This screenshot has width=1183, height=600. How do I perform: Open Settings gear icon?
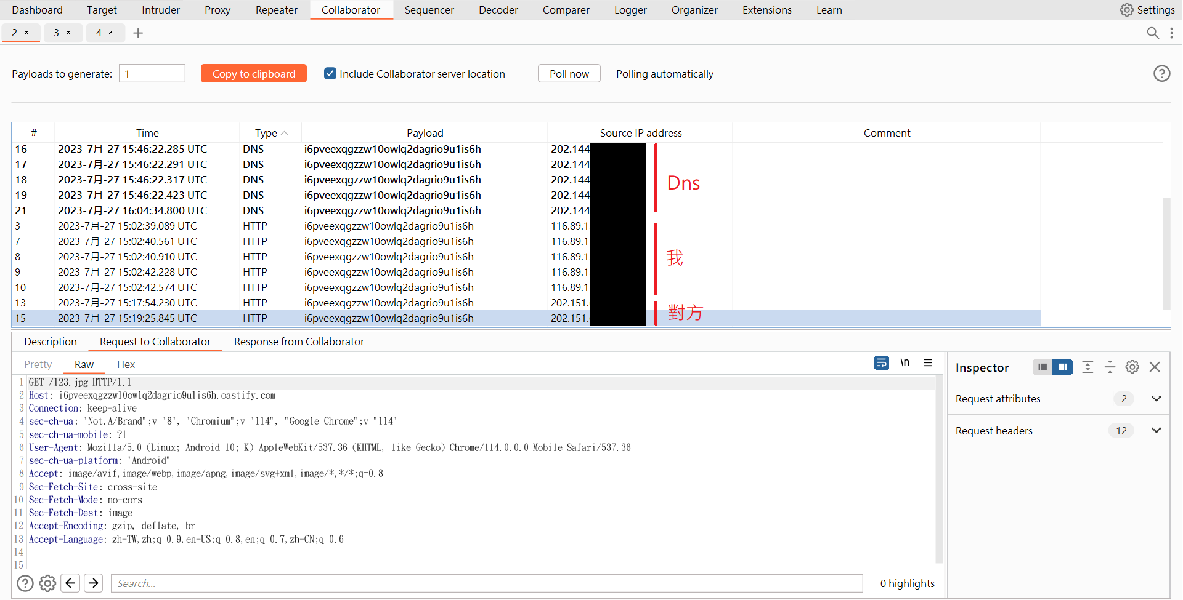click(1126, 10)
